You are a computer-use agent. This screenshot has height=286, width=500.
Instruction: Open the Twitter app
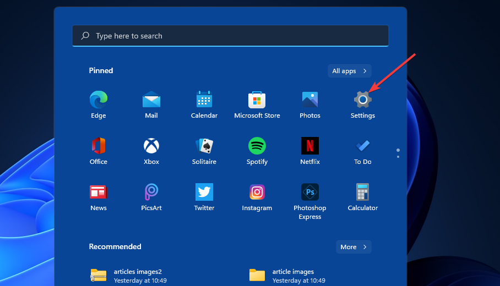204,197
